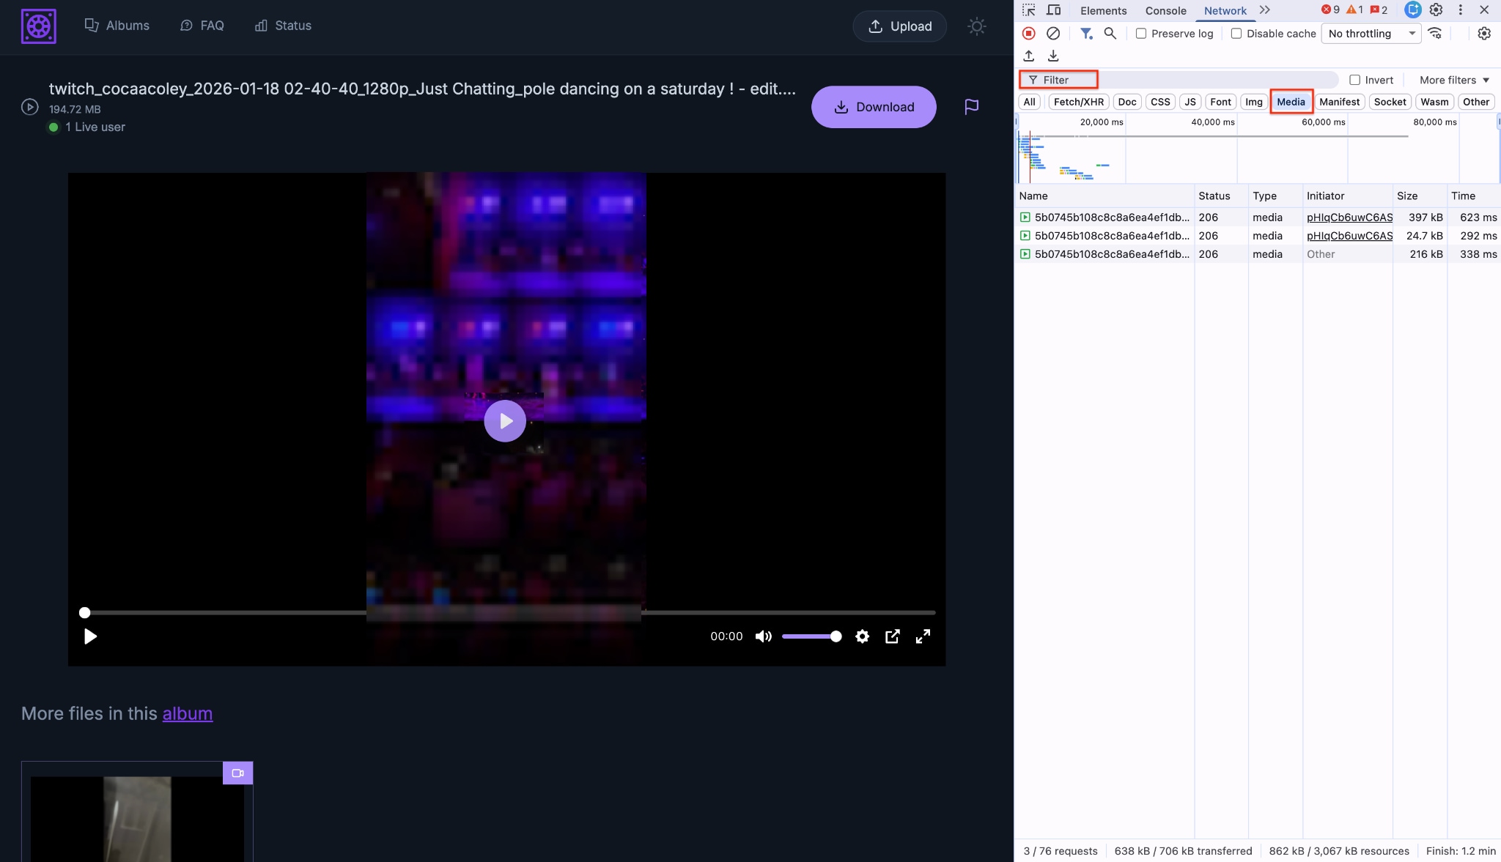Screen dimensions: 1501x862
Task: Report the file with the flag icon
Action: (971, 107)
